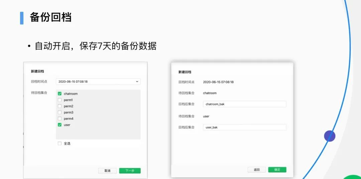Click the 备份回档 slide heading
361x179 pixels.
click(x=51, y=17)
